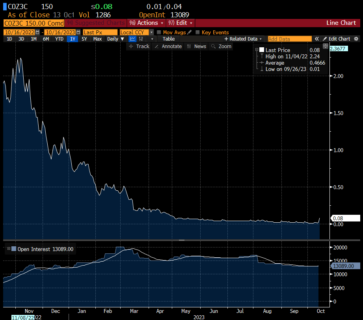Select the 6M time range tab
363x320 pixels.
click(46, 39)
